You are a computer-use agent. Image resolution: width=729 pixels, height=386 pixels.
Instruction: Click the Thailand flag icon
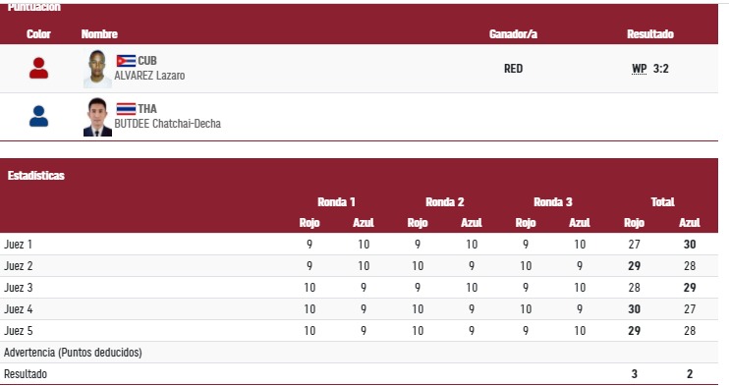pyautogui.click(x=126, y=109)
